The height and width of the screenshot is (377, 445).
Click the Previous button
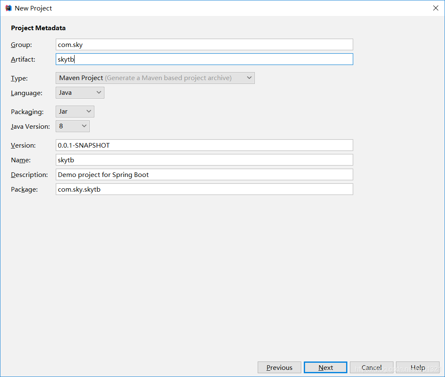[279, 367]
